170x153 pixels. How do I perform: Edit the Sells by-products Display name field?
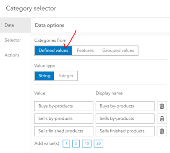pyautogui.click(x=125, y=118)
